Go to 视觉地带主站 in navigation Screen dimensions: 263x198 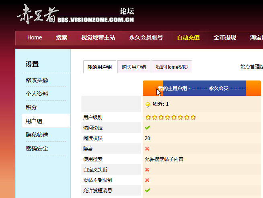point(98,37)
